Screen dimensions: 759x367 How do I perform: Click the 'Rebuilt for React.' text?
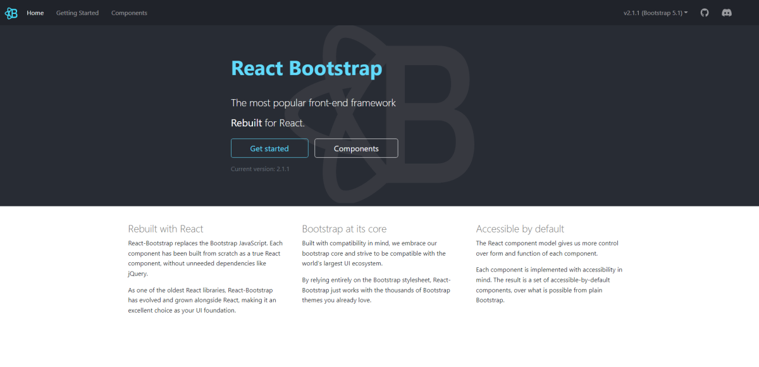tap(268, 123)
